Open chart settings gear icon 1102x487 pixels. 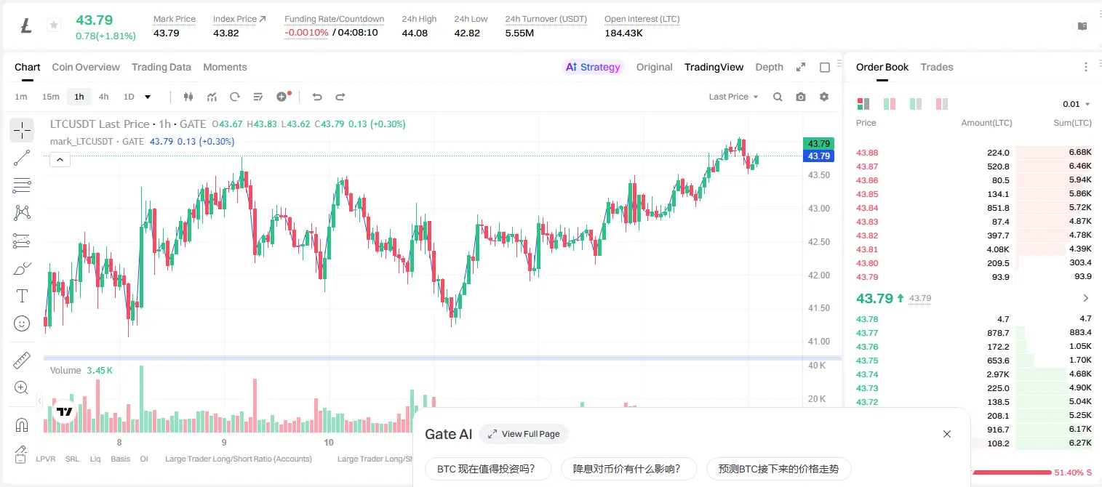(x=824, y=97)
